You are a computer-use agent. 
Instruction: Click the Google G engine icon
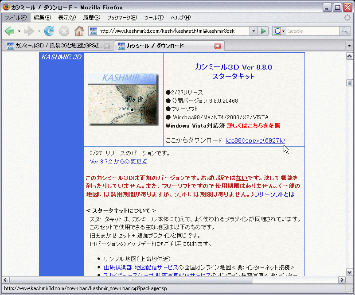coord(277,31)
